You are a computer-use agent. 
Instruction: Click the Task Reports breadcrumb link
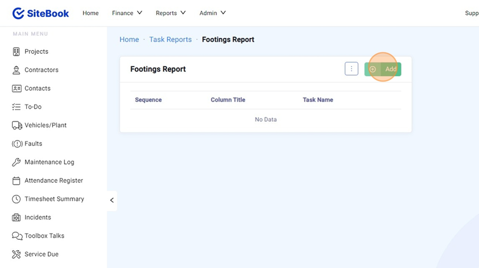(x=170, y=39)
